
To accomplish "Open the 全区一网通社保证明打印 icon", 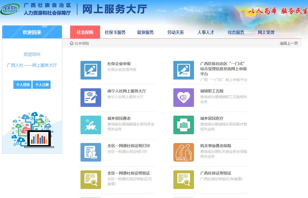I will pos(91,152).
